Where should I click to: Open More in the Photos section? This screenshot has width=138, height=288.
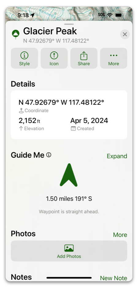point(120,235)
